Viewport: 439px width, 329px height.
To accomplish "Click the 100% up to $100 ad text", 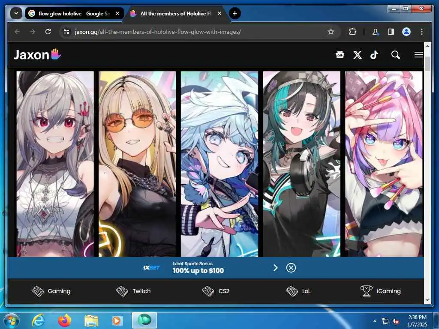I will 198,271.
